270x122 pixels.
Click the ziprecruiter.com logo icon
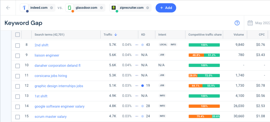(114, 8)
